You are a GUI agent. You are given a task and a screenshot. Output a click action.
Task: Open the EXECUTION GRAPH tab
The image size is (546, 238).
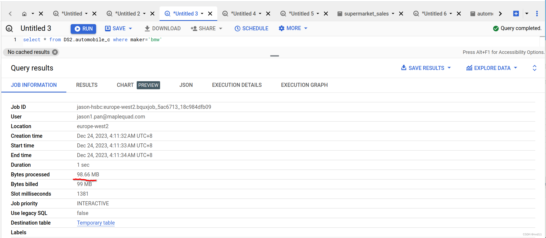[x=304, y=85]
